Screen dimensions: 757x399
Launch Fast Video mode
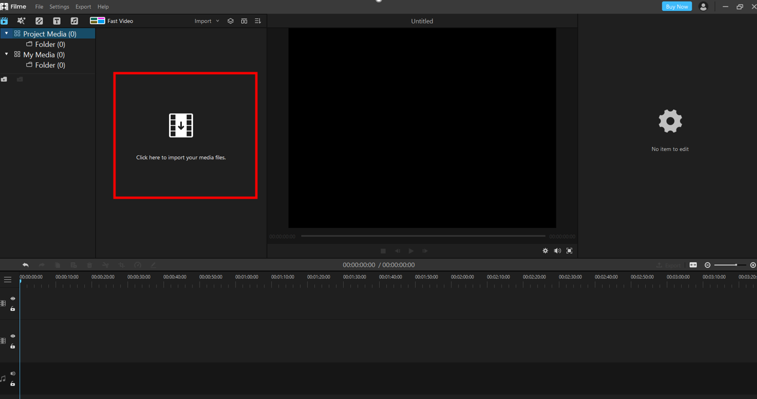(x=111, y=21)
